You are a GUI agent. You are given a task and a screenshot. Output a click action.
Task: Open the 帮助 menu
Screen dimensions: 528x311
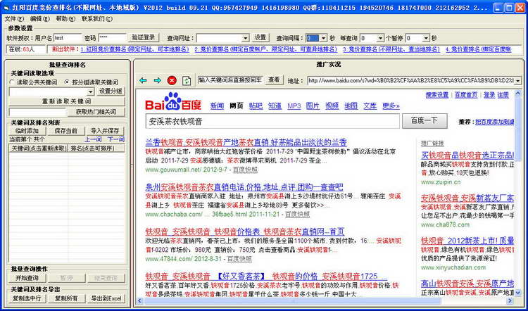(65, 19)
